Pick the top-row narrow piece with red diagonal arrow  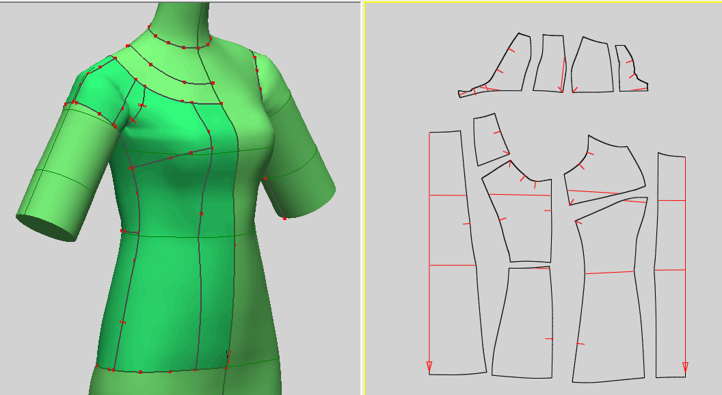point(549,64)
